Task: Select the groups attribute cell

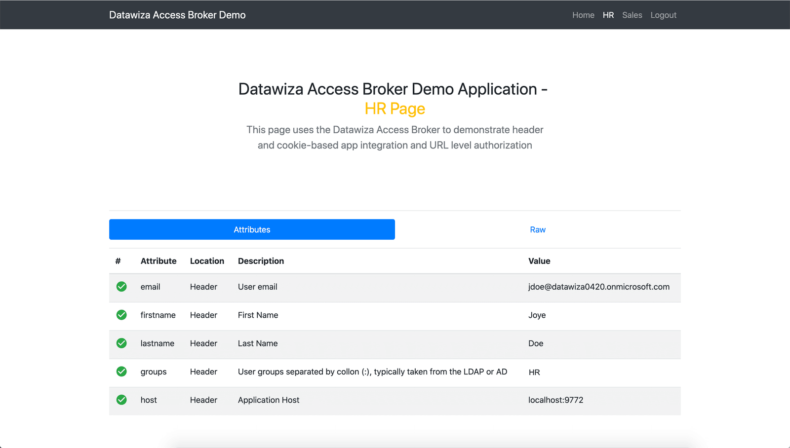Action: coord(154,372)
